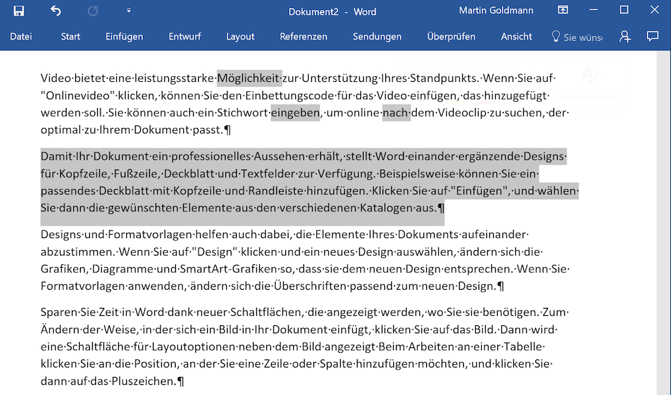
Task: Click the word 'professionelles' in selected paragraph
Action: click(x=211, y=156)
